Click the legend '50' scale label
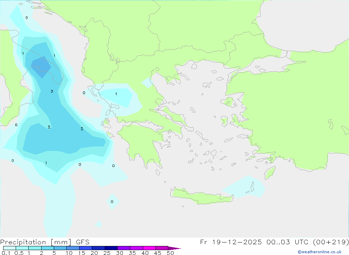The width and height of the screenshot is (349, 255). [170, 253]
